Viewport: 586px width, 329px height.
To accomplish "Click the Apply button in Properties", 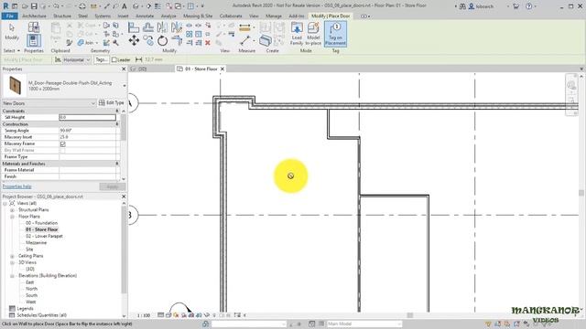I will click(112, 186).
